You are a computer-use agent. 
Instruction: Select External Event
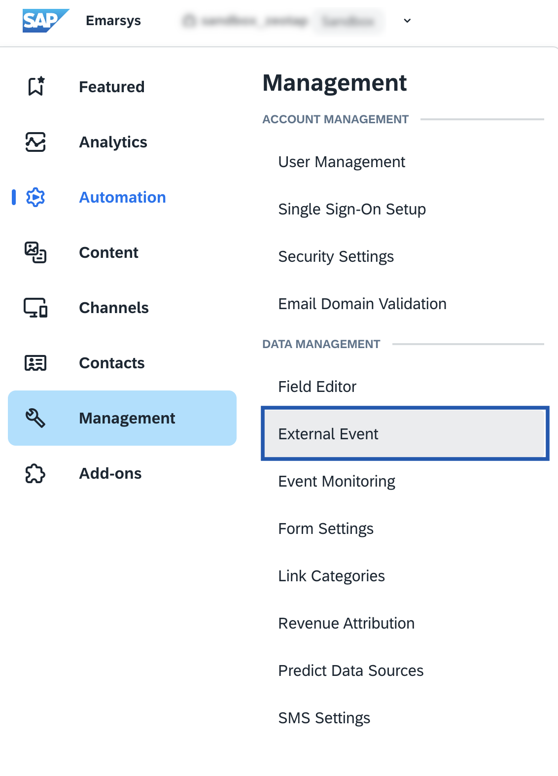tap(405, 434)
